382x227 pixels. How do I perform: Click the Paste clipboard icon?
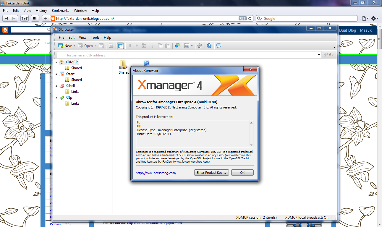click(x=168, y=46)
